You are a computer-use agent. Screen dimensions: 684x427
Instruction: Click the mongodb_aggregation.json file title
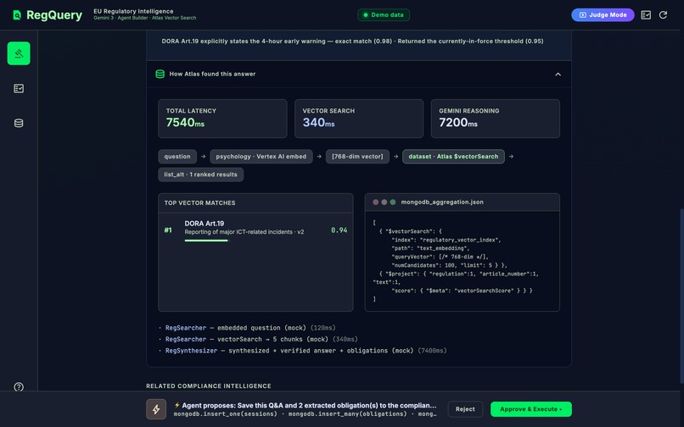442,202
